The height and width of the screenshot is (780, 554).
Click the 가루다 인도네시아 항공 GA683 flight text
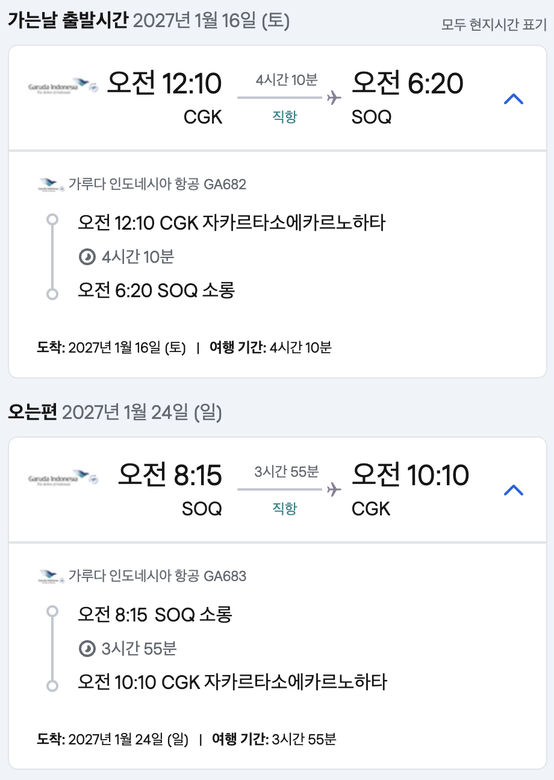pyautogui.click(x=157, y=576)
